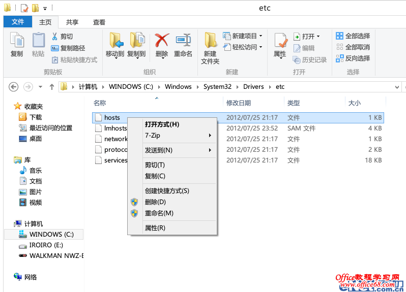Open Favorites (收藏夹) in the sidebar
Screen dimensions: 406x292
point(28,106)
